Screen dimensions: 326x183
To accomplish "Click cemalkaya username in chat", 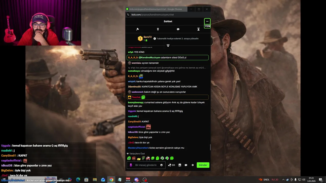I will click(134, 71).
